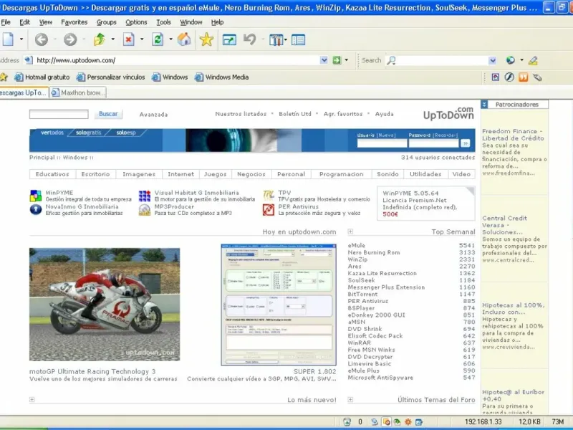Click the Undo curved arrow icon
This screenshot has width=573, height=430.
(250, 39)
